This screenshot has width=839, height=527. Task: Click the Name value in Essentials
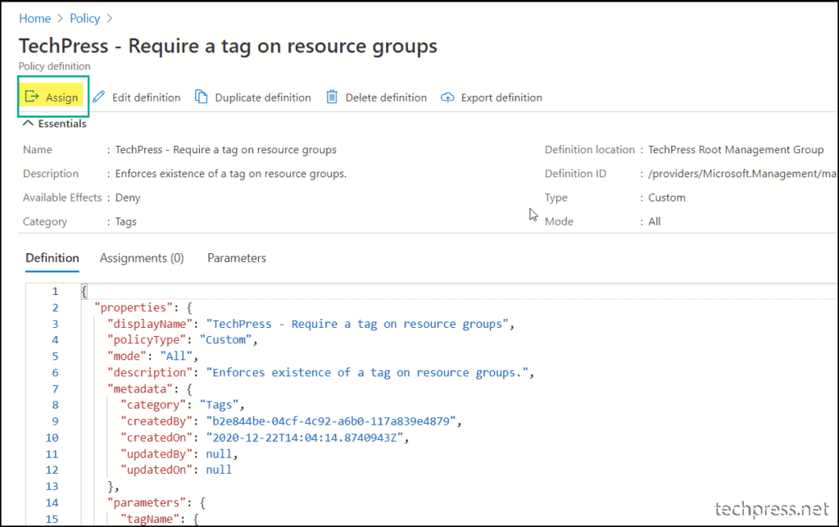[x=226, y=150]
